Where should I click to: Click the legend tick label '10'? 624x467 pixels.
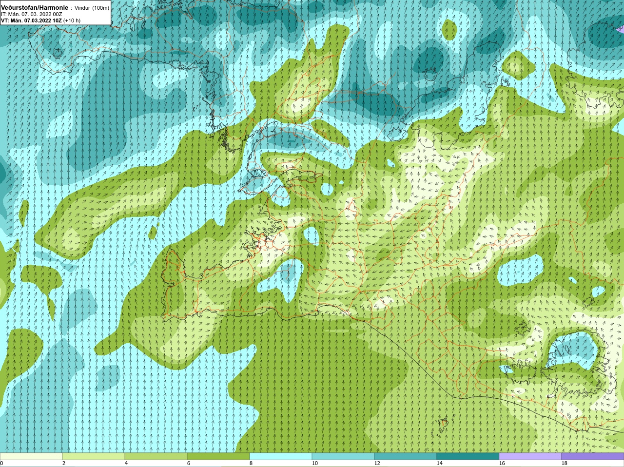315,464
